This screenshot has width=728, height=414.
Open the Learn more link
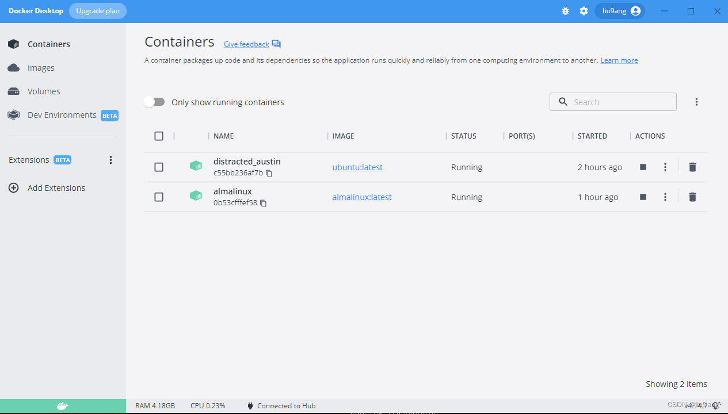619,60
